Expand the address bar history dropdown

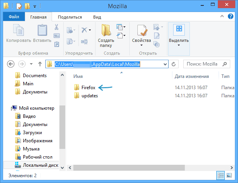coord(165,64)
